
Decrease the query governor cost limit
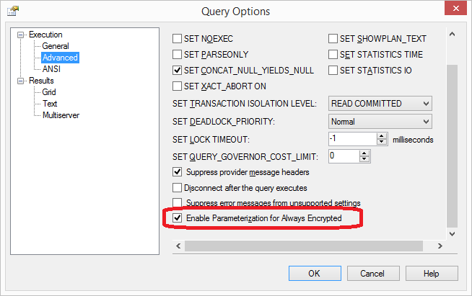(x=364, y=159)
